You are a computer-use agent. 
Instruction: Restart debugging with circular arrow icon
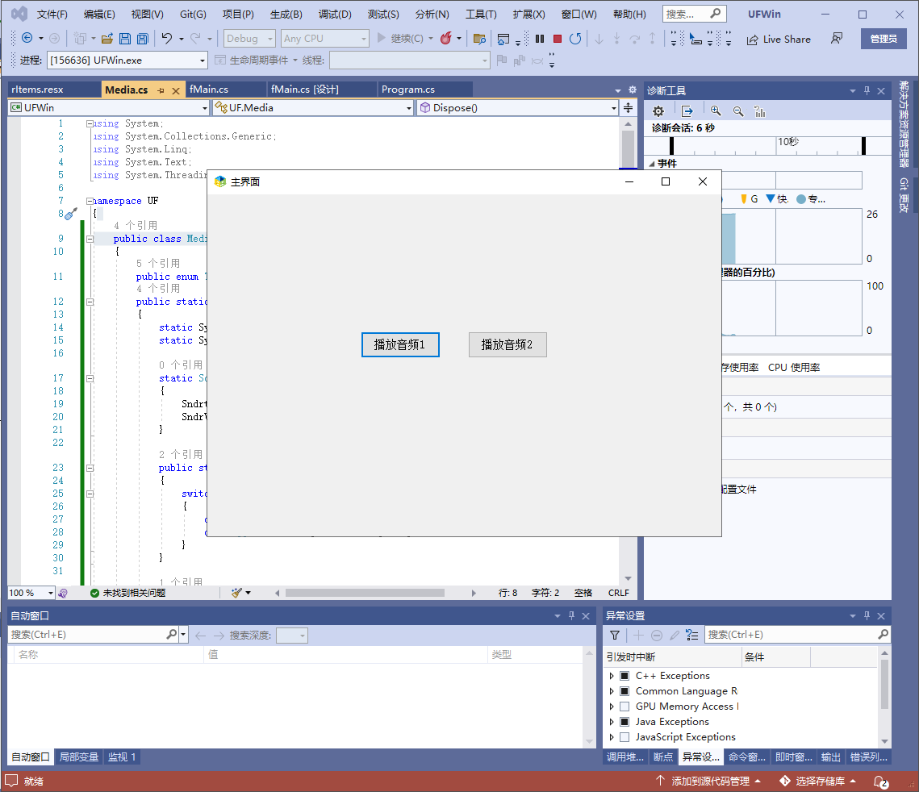pyautogui.click(x=575, y=39)
